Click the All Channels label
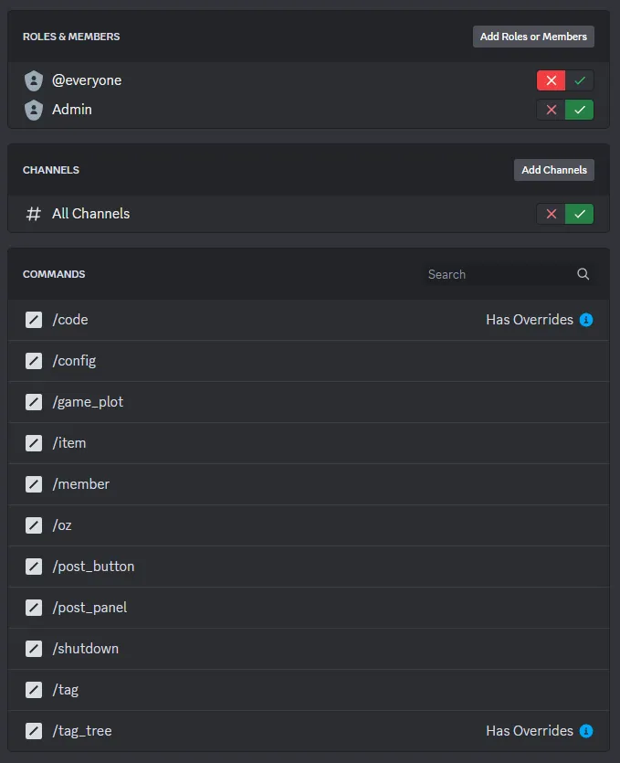The image size is (620, 763). 91,214
